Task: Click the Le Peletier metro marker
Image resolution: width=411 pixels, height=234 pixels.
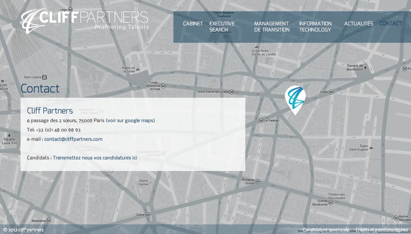Action: coord(261,121)
